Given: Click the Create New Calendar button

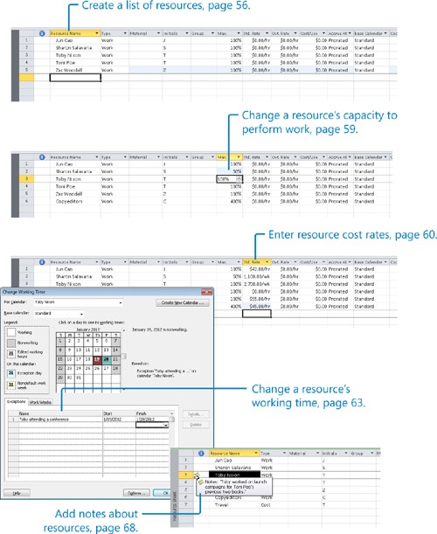Looking at the screenshot, I should click(183, 302).
